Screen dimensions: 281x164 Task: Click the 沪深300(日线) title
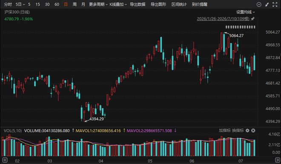tap(17, 12)
